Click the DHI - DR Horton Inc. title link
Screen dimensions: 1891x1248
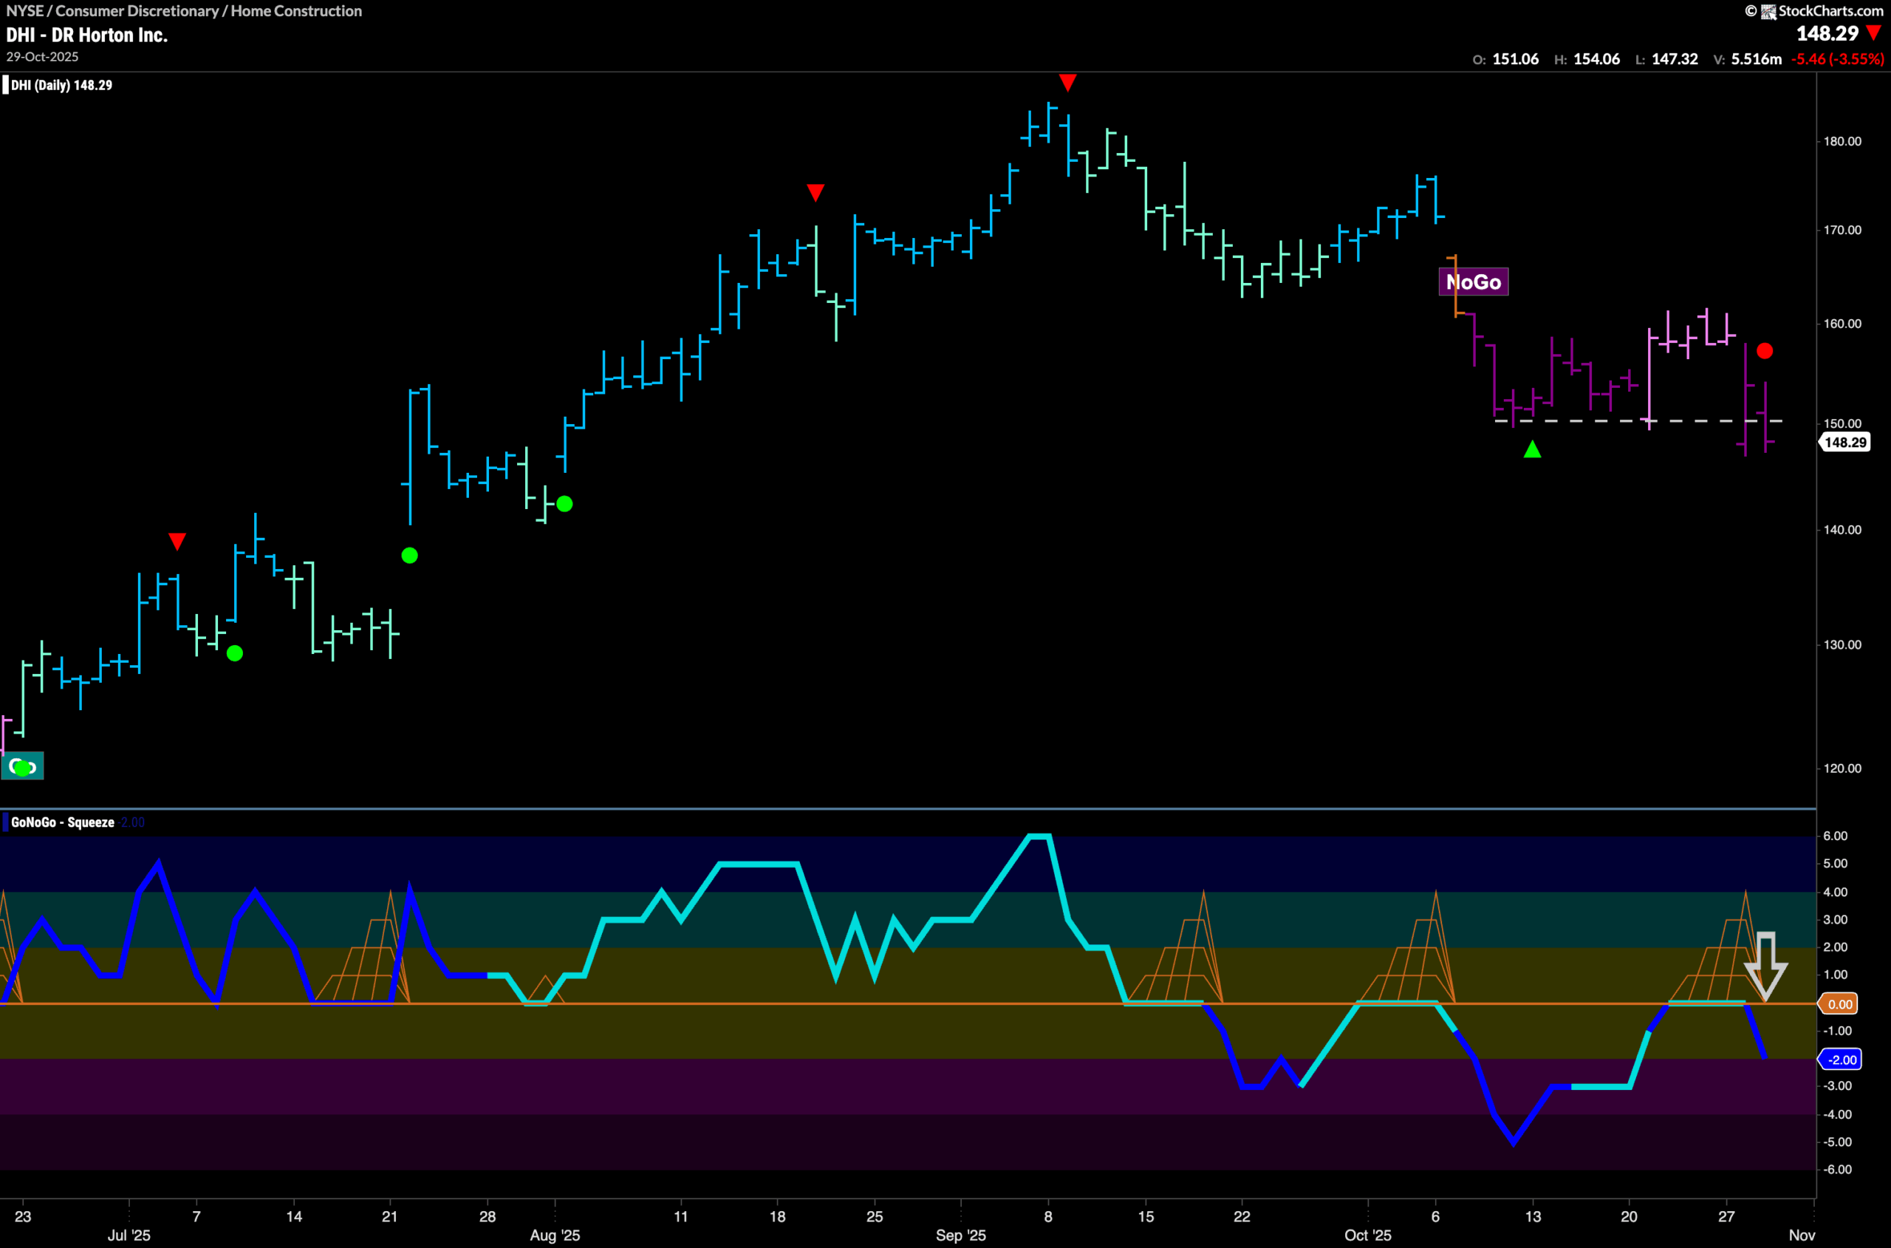pyautogui.click(x=86, y=35)
